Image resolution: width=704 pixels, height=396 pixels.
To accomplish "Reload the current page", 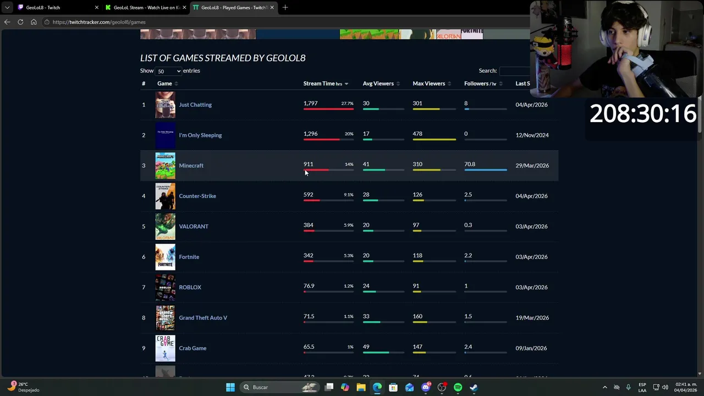I will pos(20,22).
